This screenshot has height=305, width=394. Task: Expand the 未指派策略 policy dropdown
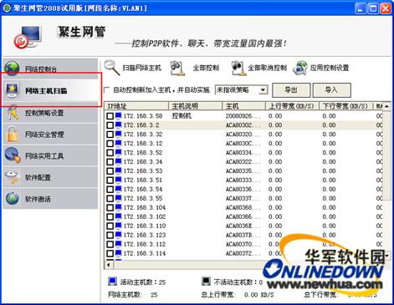[x=263, y=90]
